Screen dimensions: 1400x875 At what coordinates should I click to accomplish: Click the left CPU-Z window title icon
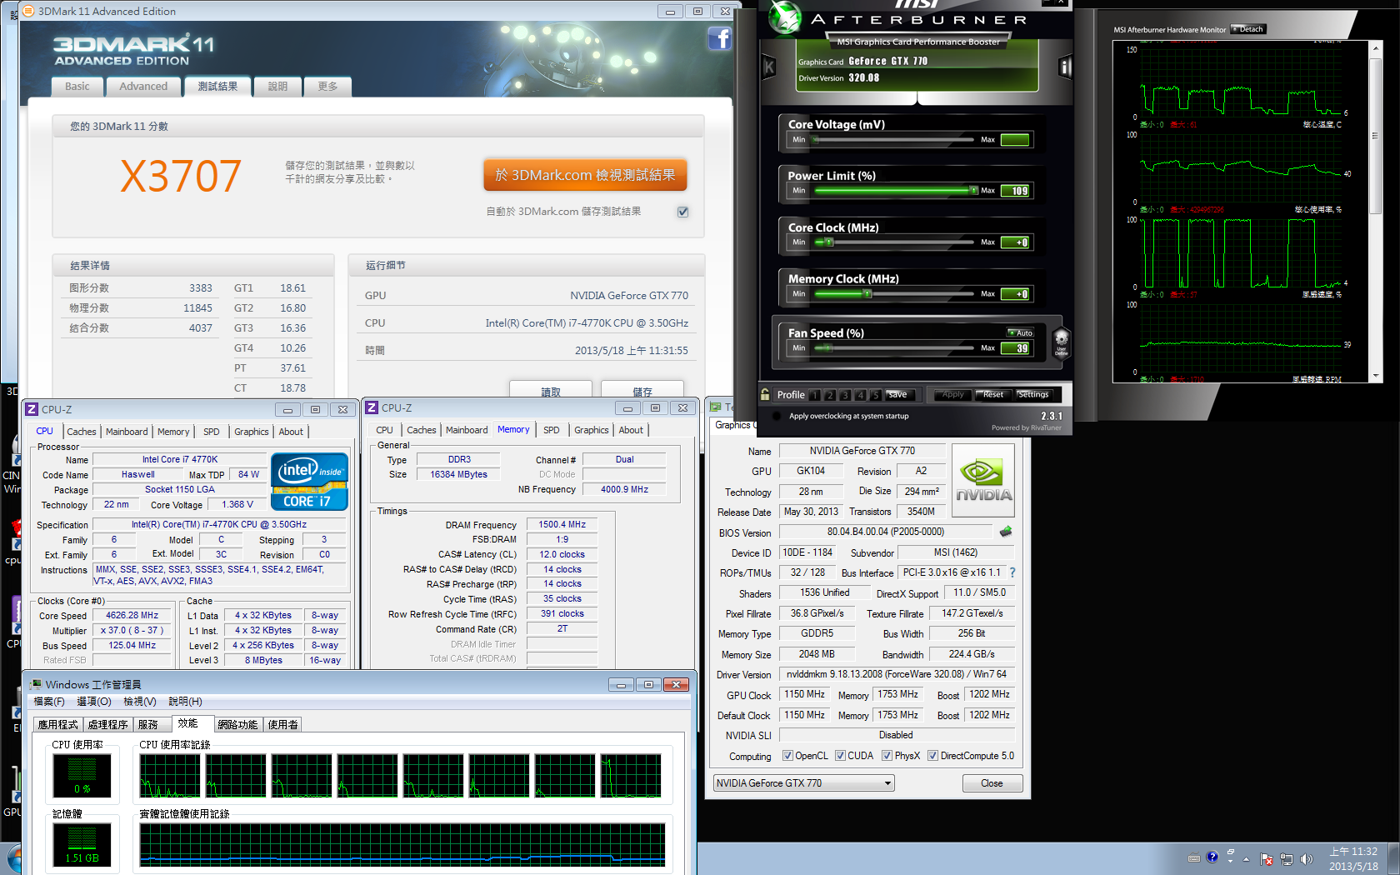point(32,409)
